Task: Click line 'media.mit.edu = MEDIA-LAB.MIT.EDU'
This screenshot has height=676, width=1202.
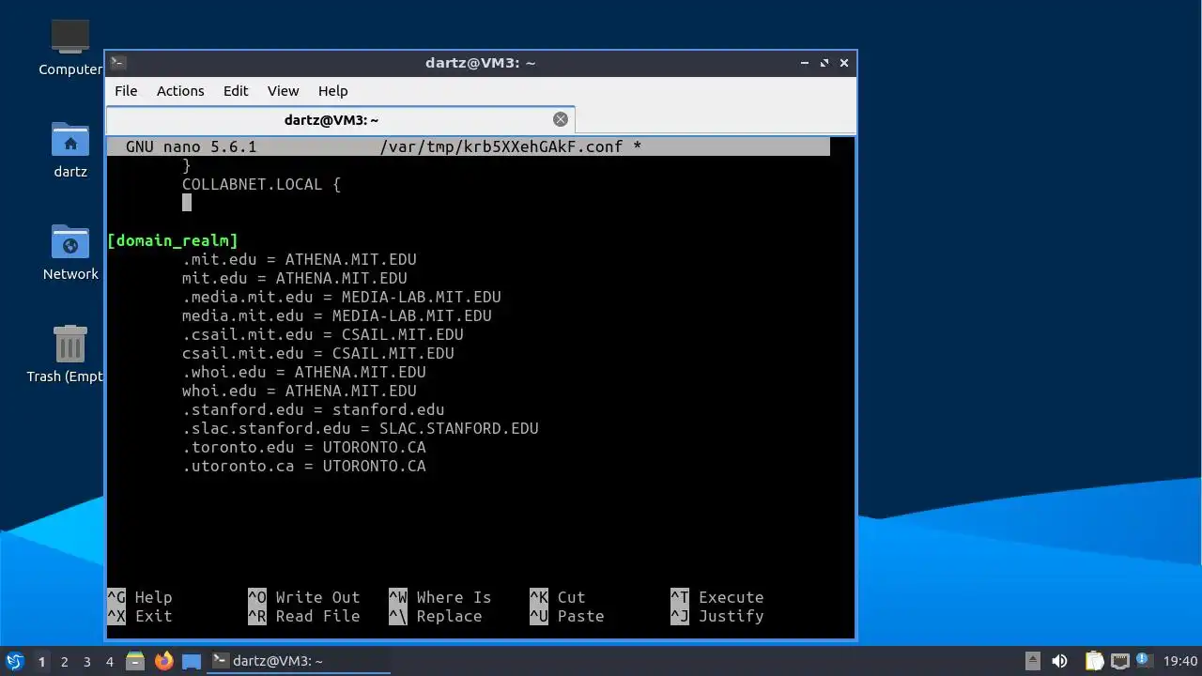Action: 336,315
